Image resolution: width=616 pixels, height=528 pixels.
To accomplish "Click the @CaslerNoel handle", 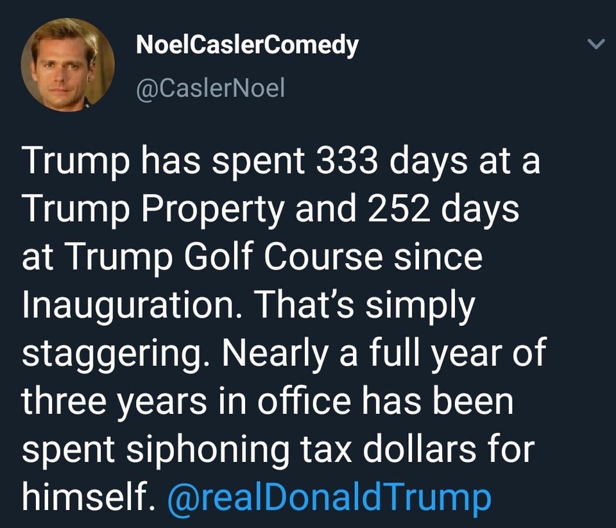I will (x=210, y=87).
